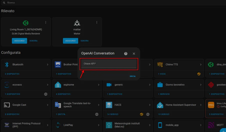226x132 pixels.
Task: Submit the dialog with INVIA
Action: (x=132, y=76)
